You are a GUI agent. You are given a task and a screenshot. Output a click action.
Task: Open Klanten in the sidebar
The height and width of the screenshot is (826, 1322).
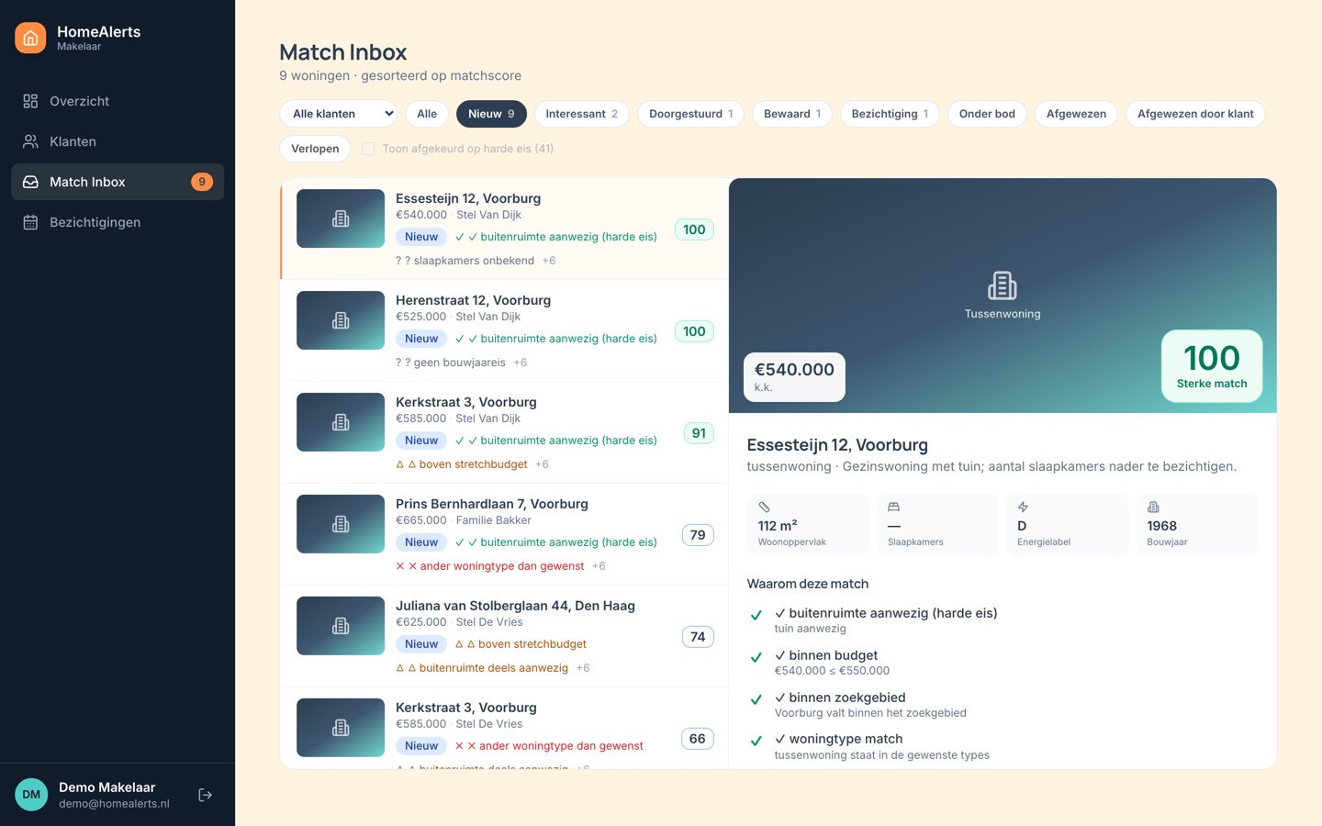click(x=118, y=141)
